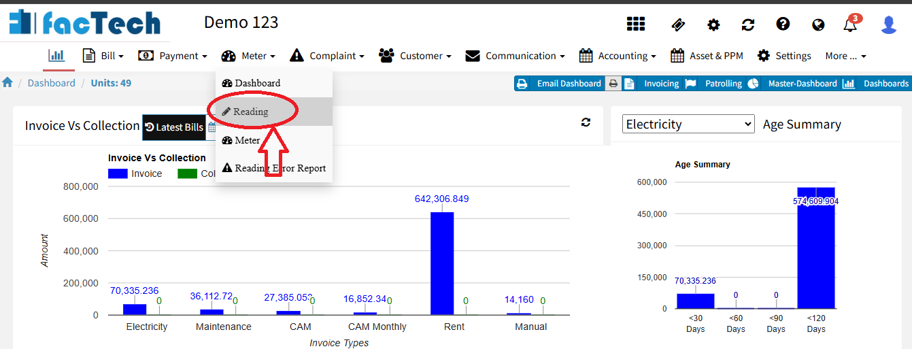This screenshot has width=912, height=349.
Task: Click the Email Dashboard button
Action: (x=561, y=84)
